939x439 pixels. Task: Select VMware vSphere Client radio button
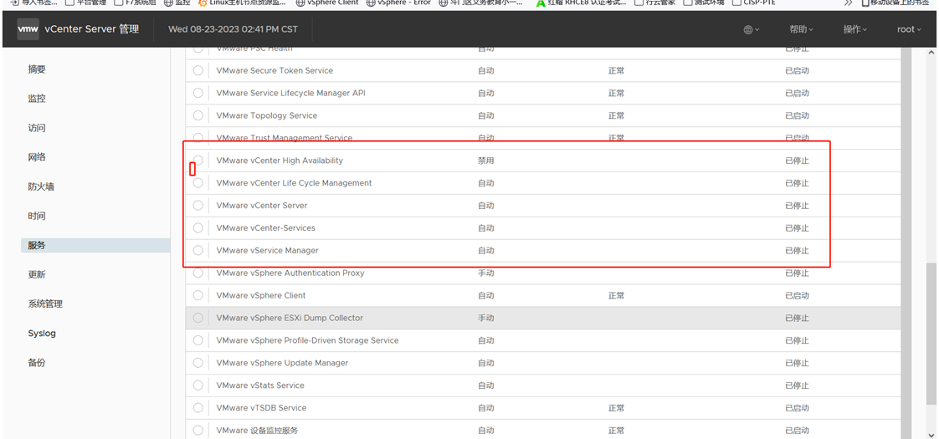(198, 295)
